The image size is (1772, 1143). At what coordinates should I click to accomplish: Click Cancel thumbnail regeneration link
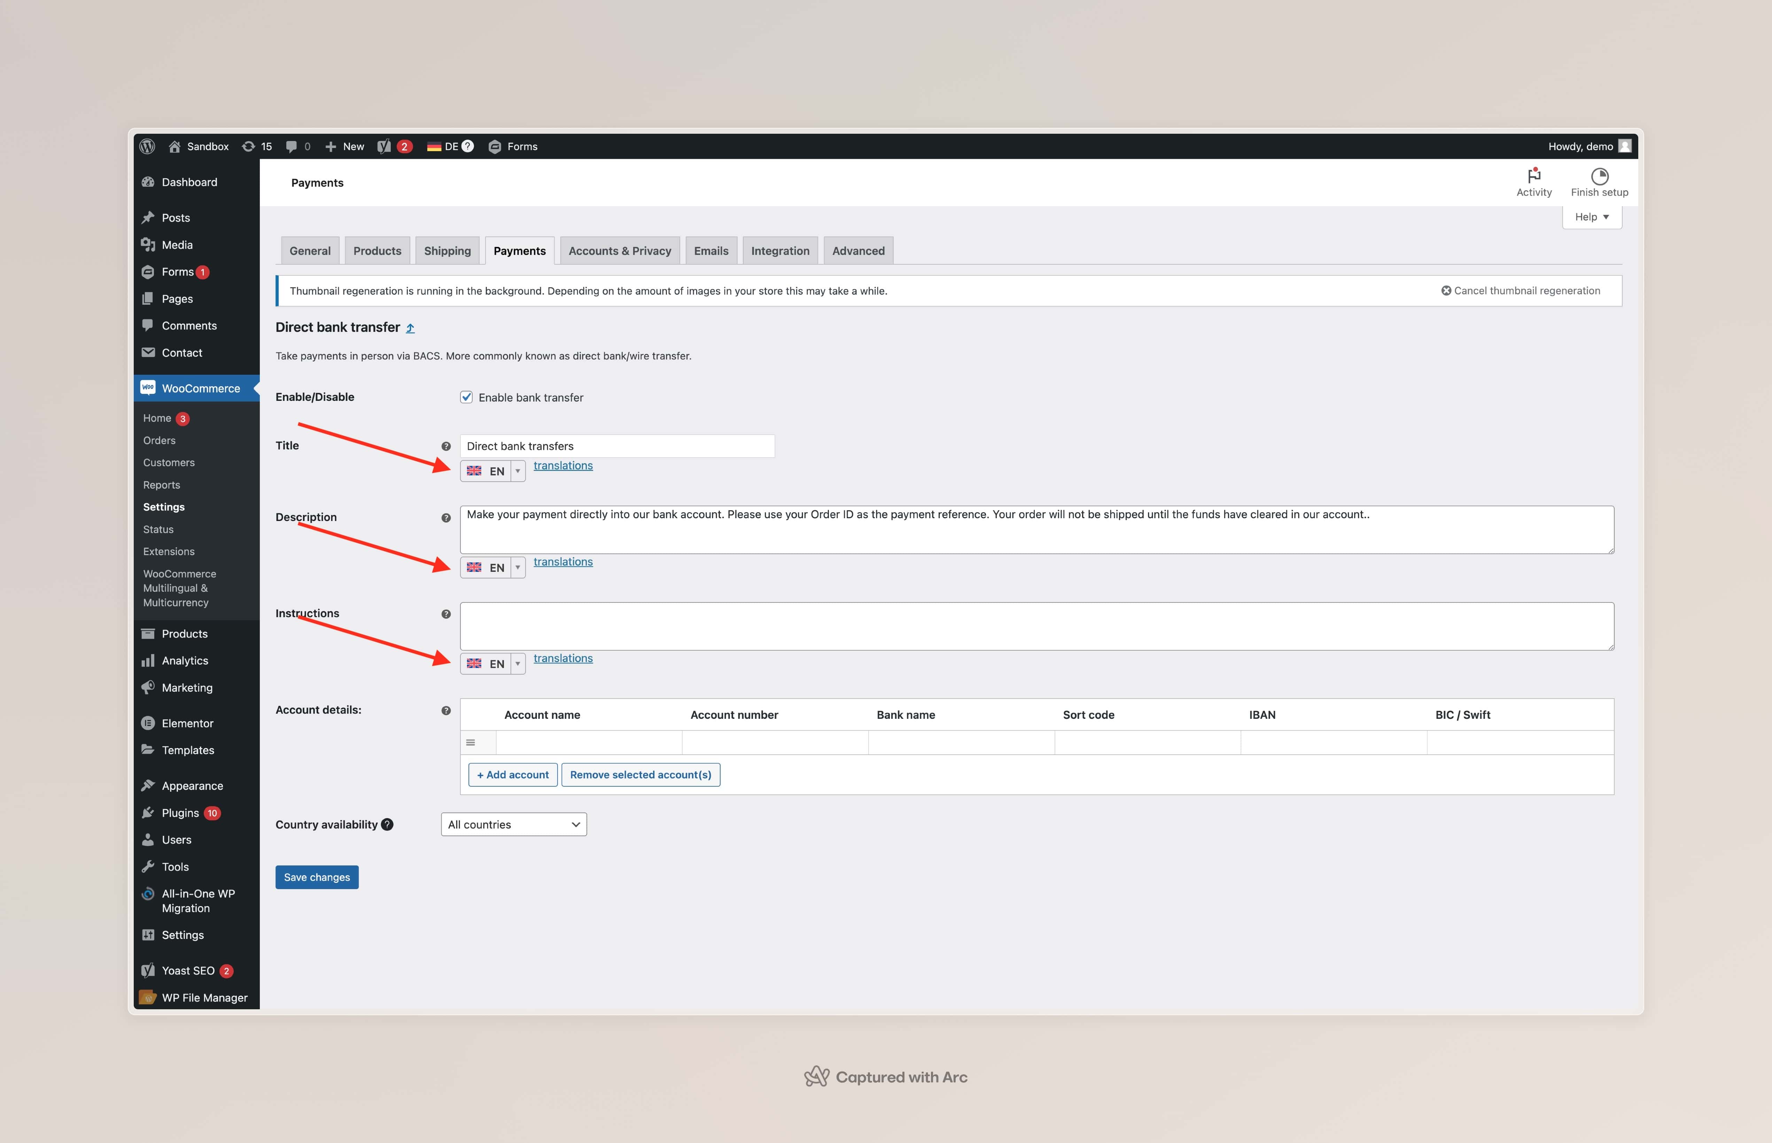pyautogui.click(x=1521, y=291)
